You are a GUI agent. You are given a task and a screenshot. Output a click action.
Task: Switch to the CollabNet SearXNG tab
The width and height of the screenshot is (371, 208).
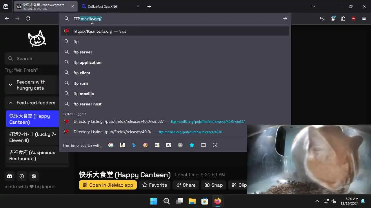pos(111,6)
